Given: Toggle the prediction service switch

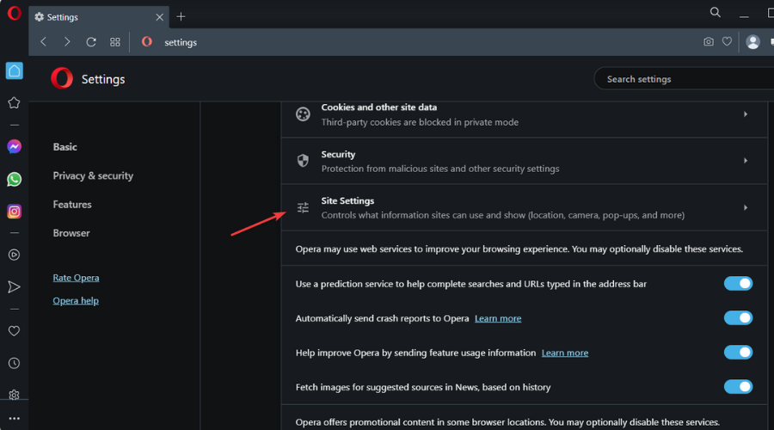Looking at the screenshot, I should click(x=738, y=284).
